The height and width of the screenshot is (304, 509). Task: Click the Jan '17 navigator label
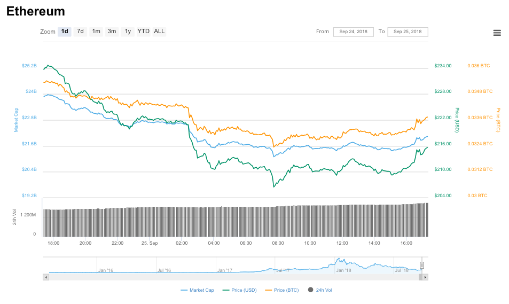(225, 270)
